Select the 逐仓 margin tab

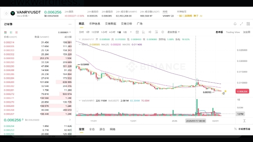pos(102,129)
